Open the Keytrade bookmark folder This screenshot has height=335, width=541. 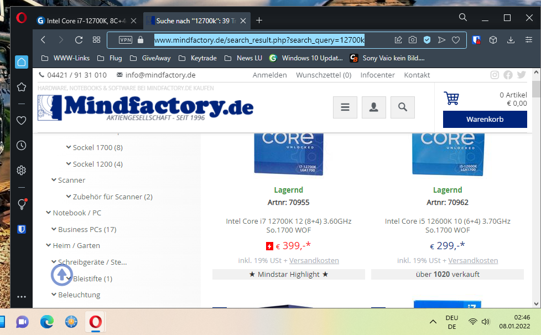coord(197,58)
